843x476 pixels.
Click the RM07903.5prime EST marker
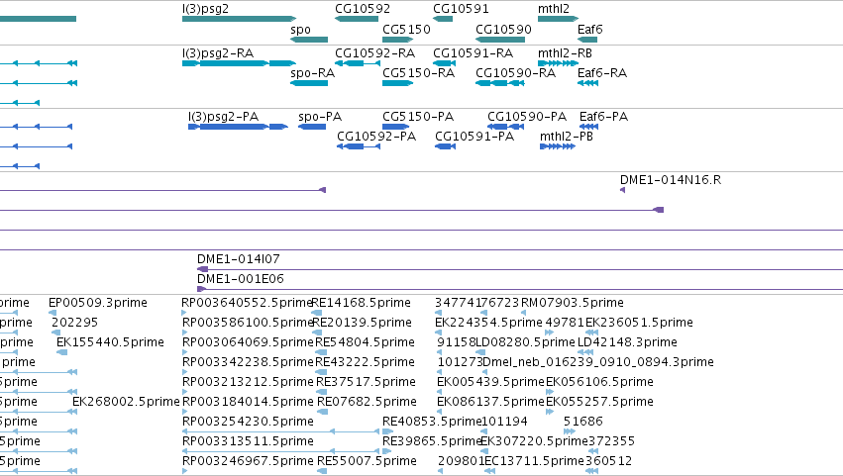(524, 313)
